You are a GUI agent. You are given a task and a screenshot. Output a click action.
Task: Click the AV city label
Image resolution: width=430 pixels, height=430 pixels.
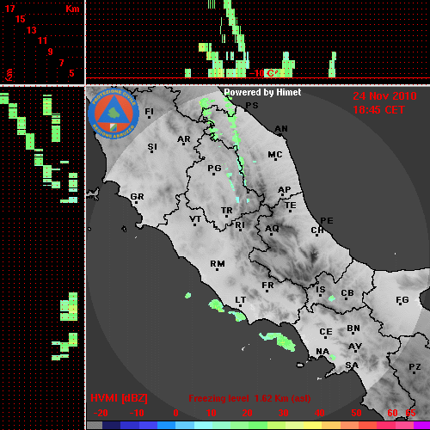tap(355, 347)
